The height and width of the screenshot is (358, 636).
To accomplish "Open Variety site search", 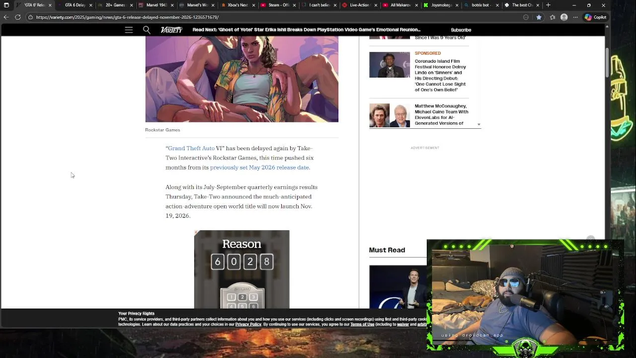I will tap(147, 30).
